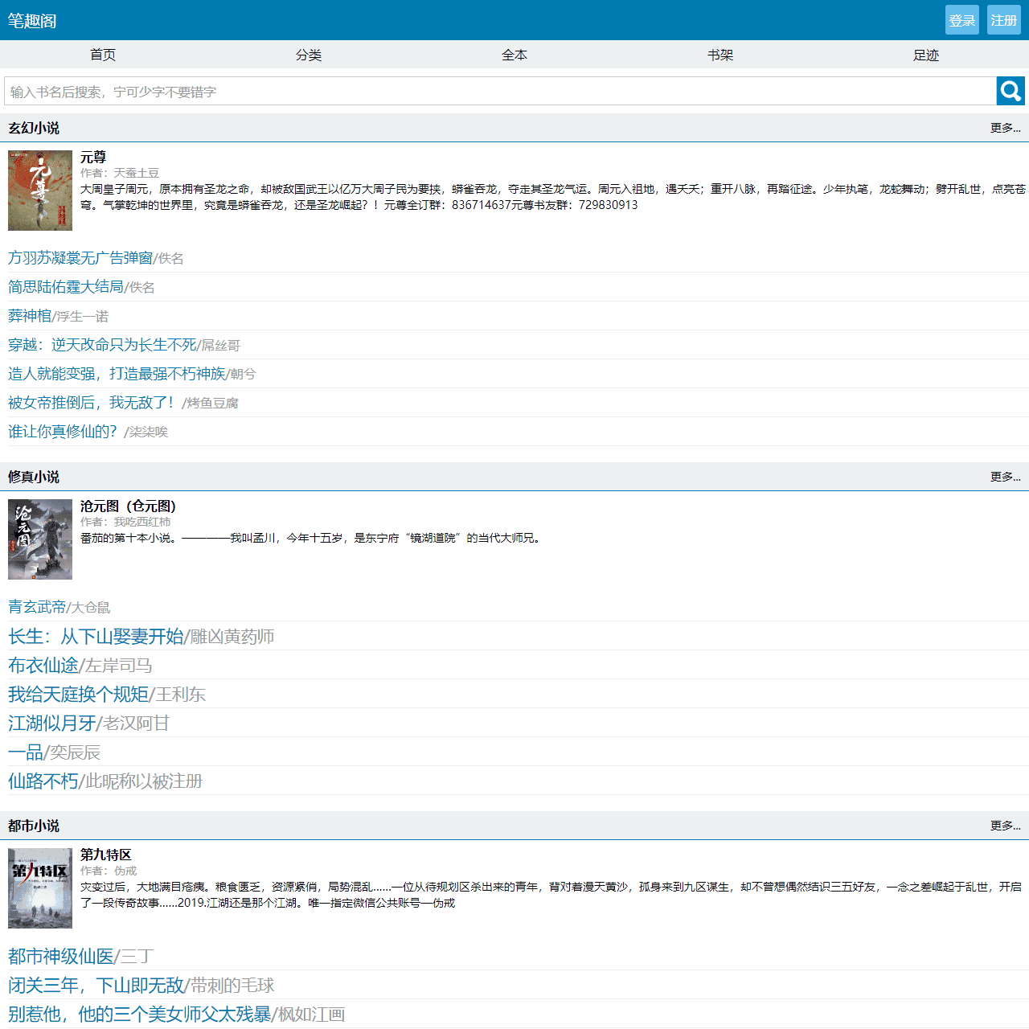Image resolution: width=1029 pixels, height=1029 pixels.
Task: Open the 第九特区 book title
Action: [106, 855]
